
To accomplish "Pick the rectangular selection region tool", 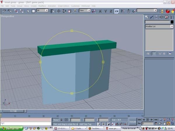I will point(33,11).
